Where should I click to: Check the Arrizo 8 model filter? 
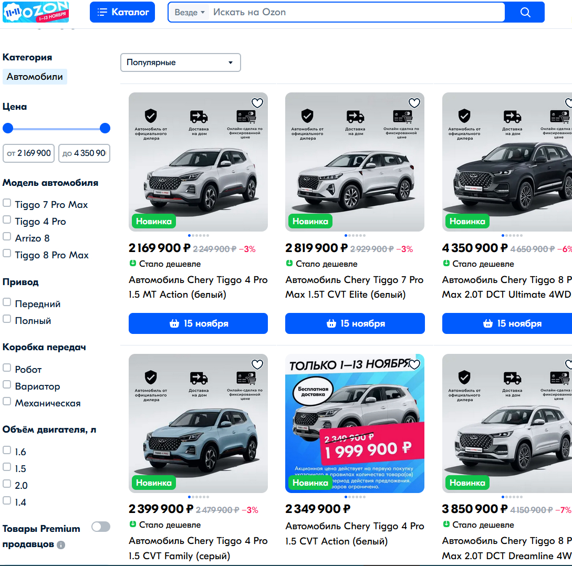coord(7,237)
